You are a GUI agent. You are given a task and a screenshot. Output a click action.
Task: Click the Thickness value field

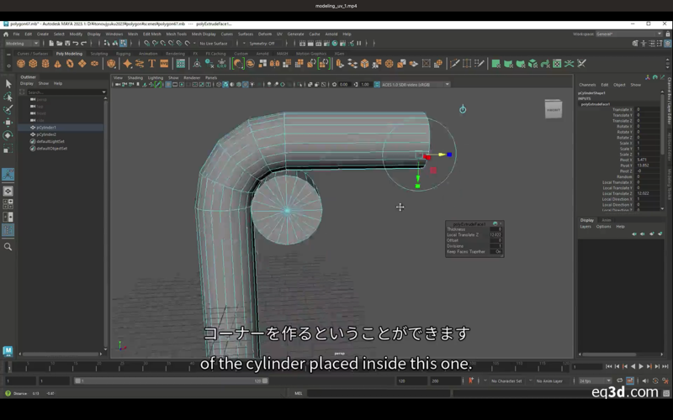click(x=495, y=229)
